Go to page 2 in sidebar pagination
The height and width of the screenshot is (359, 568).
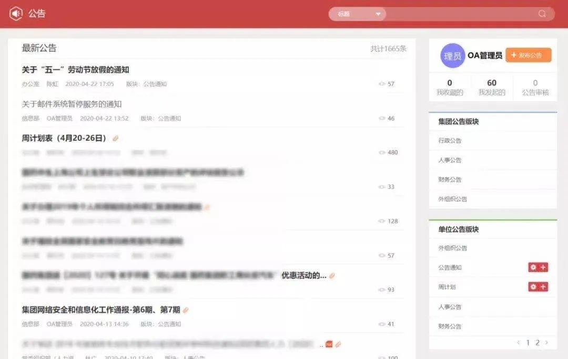tap(537, 342)
